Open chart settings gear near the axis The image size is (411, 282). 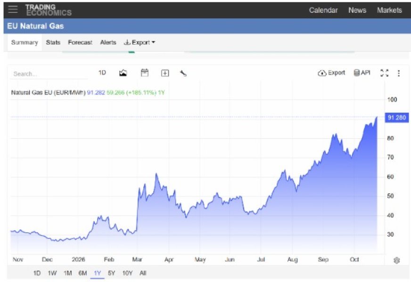pyautogui.click(x=396, y=260)
